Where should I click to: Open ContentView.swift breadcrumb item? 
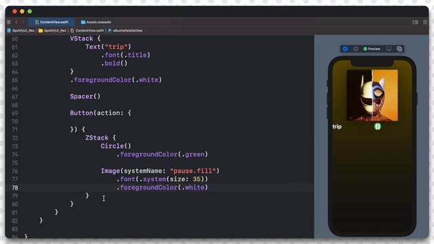point(87,30)
